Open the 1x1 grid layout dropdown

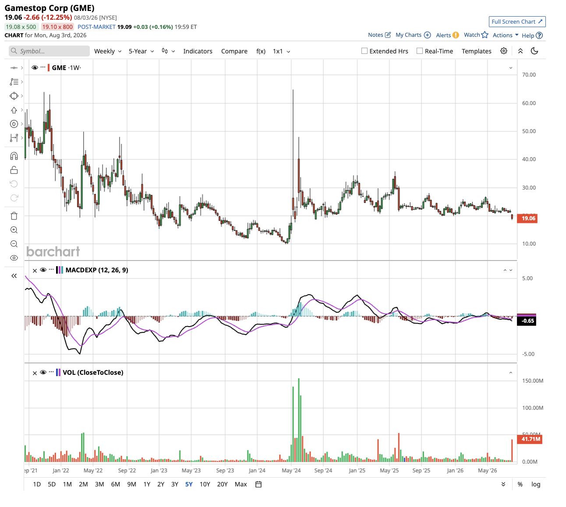282,51
